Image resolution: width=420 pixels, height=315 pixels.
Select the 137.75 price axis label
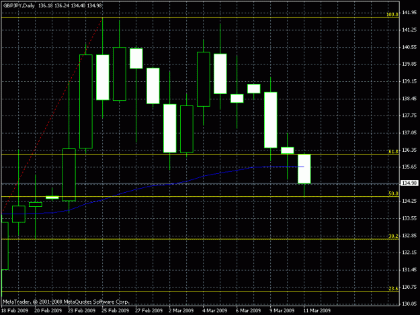pyautogui.click(x=409, y=116)
